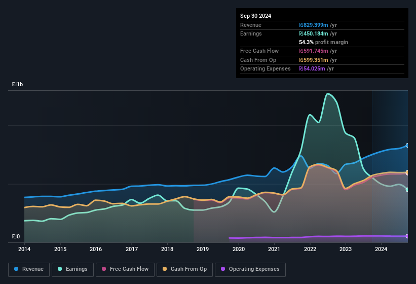Click the ₪599.351m cash from op value

point(313,60)
